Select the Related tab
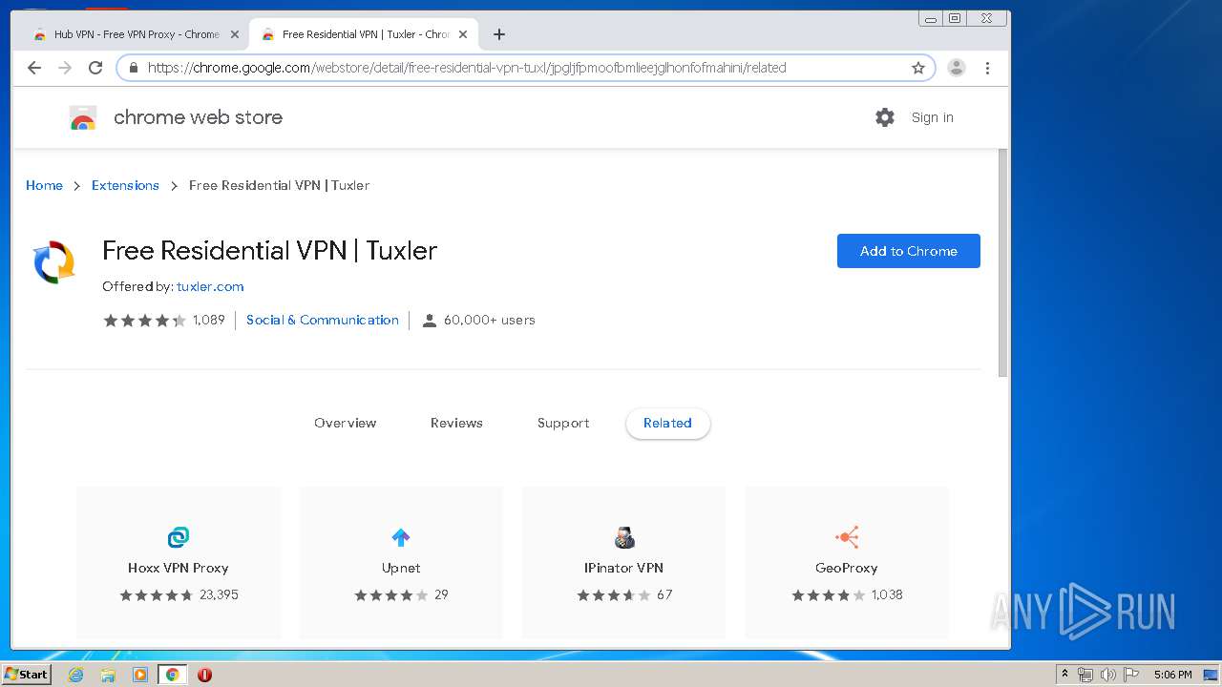This screenshot has height=687, width=1222. tap(667, 423)
